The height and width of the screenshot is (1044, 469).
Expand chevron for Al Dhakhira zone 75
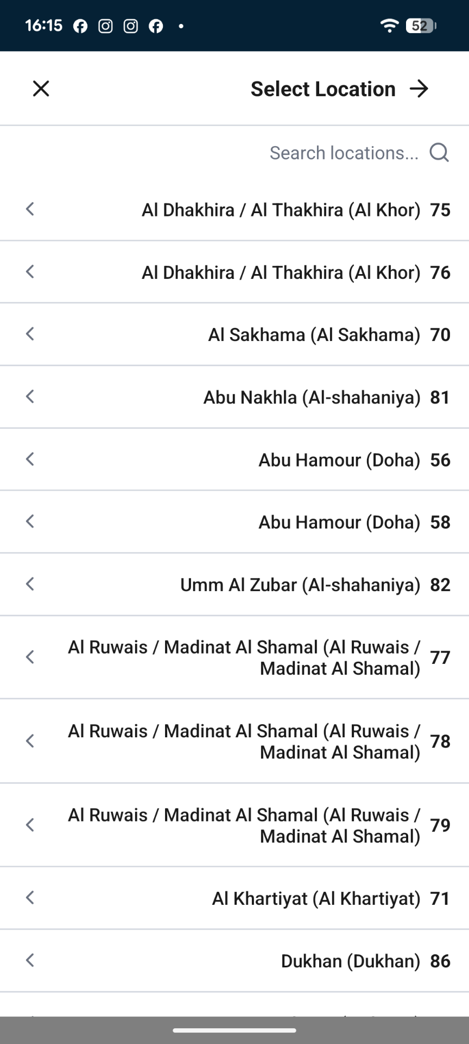[x=30, y=209]
